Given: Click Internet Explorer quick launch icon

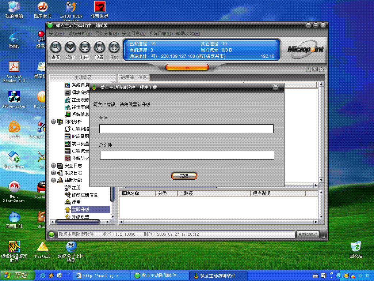Looking at the screenshot, I should (x=42, y=276).
